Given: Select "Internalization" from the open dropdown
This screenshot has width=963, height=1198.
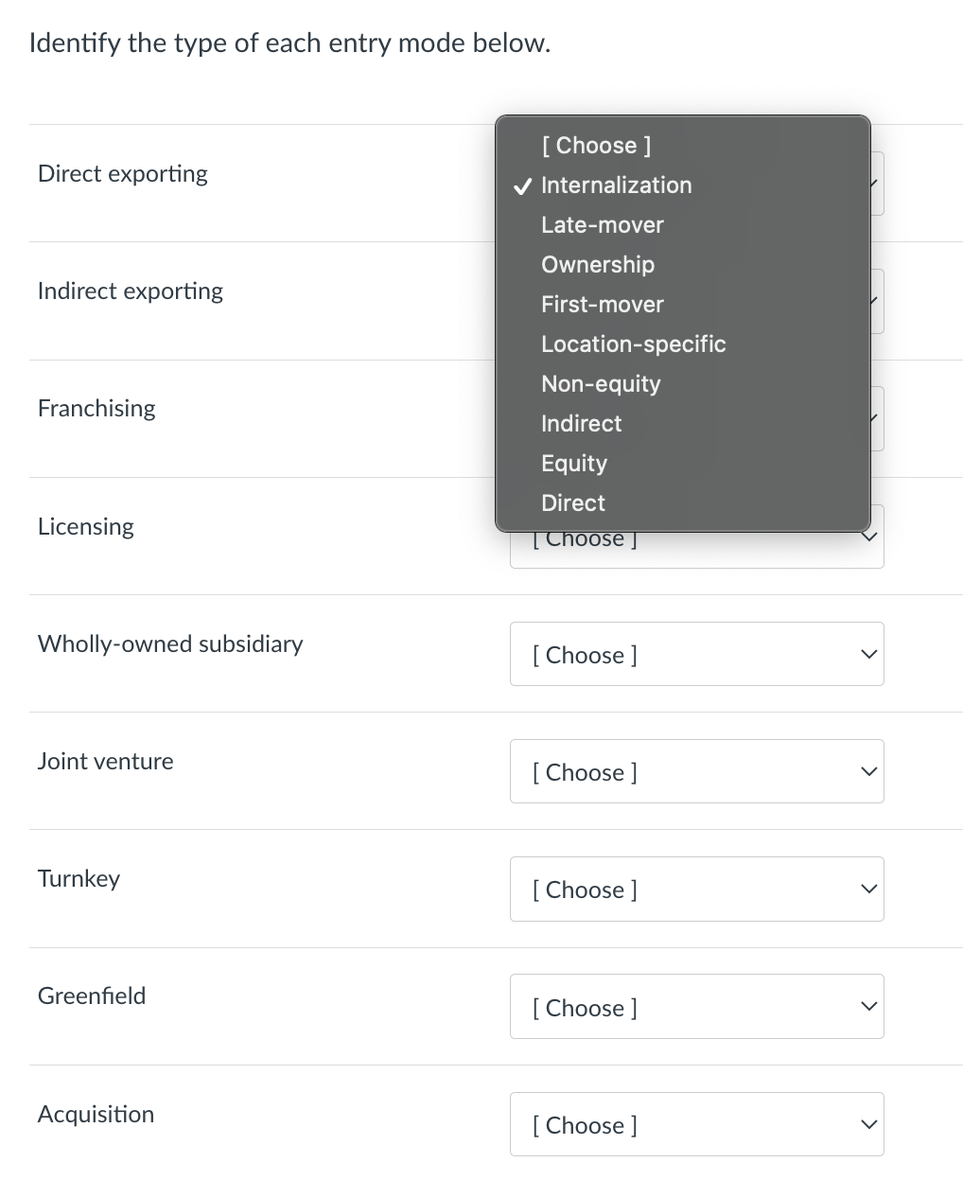Looking at the screenshot, I should point(616,185).
